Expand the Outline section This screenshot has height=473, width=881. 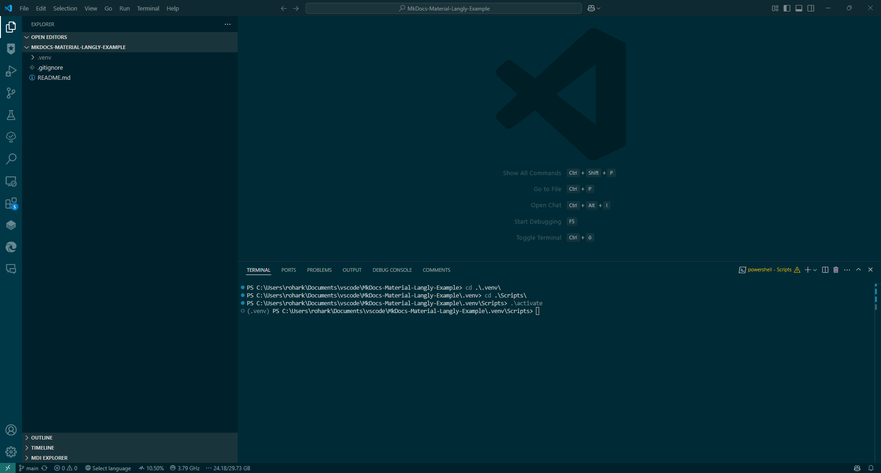(x=130, y=438)
